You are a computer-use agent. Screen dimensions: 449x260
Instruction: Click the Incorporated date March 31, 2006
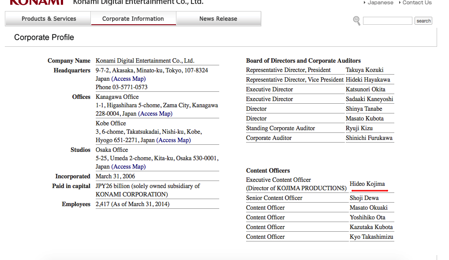[x=115, y=177]
